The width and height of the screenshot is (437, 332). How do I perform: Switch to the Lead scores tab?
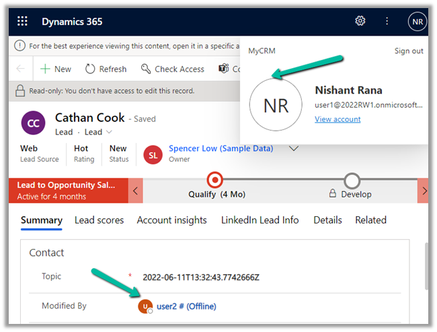(99, 220)
